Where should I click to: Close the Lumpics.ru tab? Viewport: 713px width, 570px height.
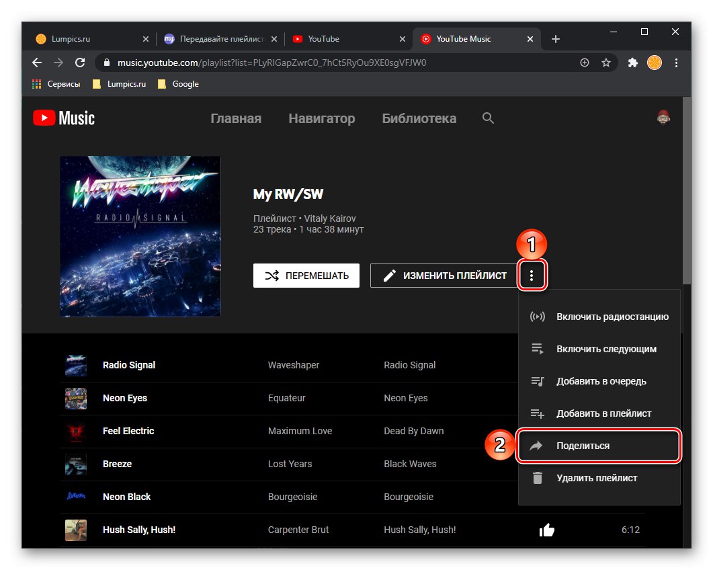pos(146,39)
